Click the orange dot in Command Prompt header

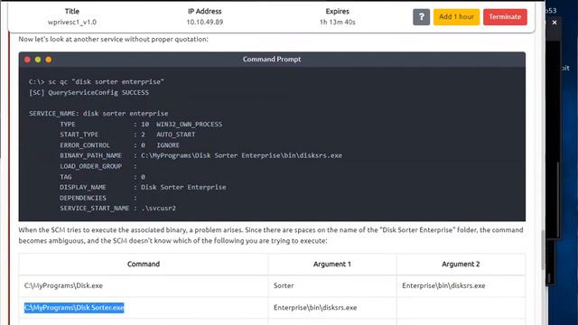click(49, 60)
